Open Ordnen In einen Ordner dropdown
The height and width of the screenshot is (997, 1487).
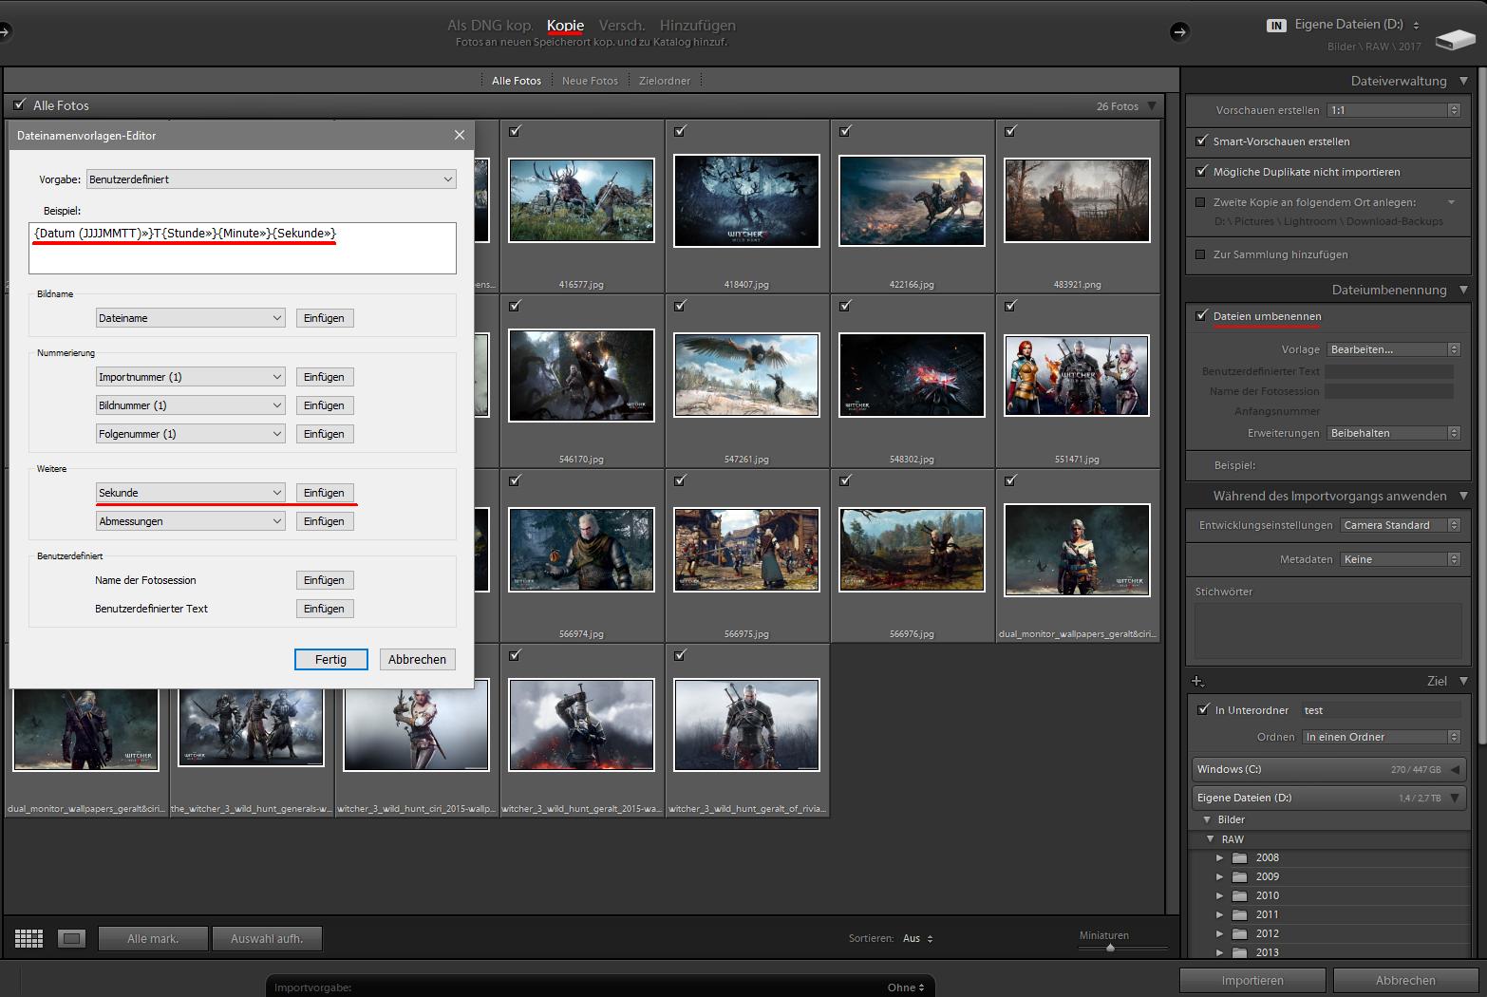click(1381, 737)
